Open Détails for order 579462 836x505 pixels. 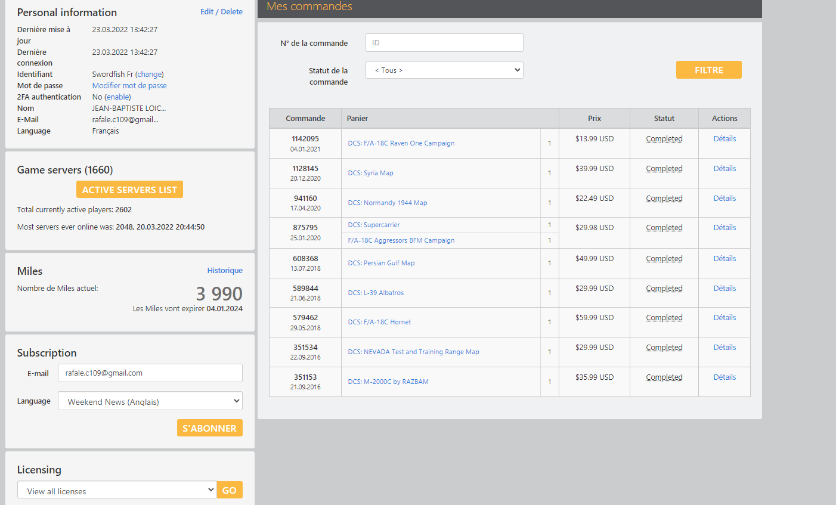click(724, 318)
